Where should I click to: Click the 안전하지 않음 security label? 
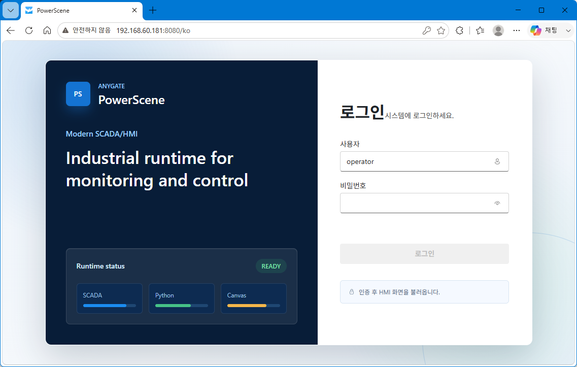coord(91,30)
